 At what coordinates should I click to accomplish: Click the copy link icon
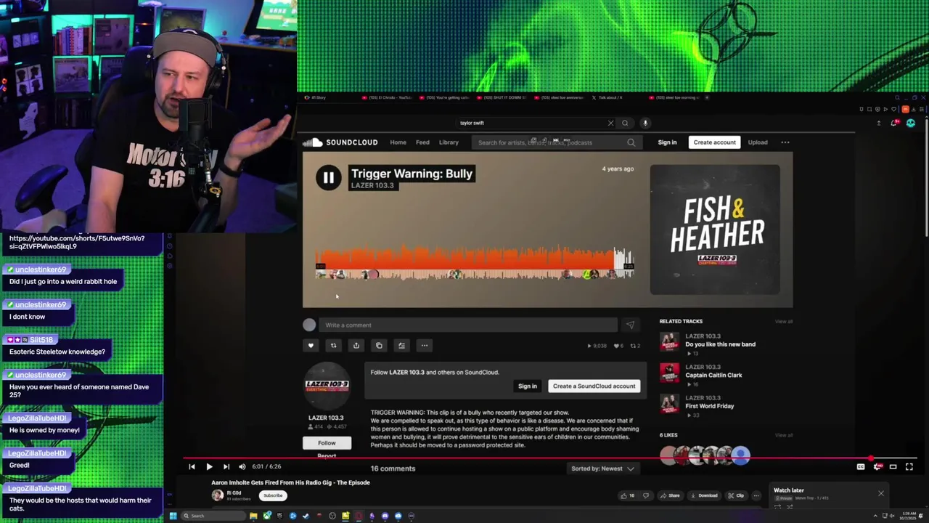379,345
